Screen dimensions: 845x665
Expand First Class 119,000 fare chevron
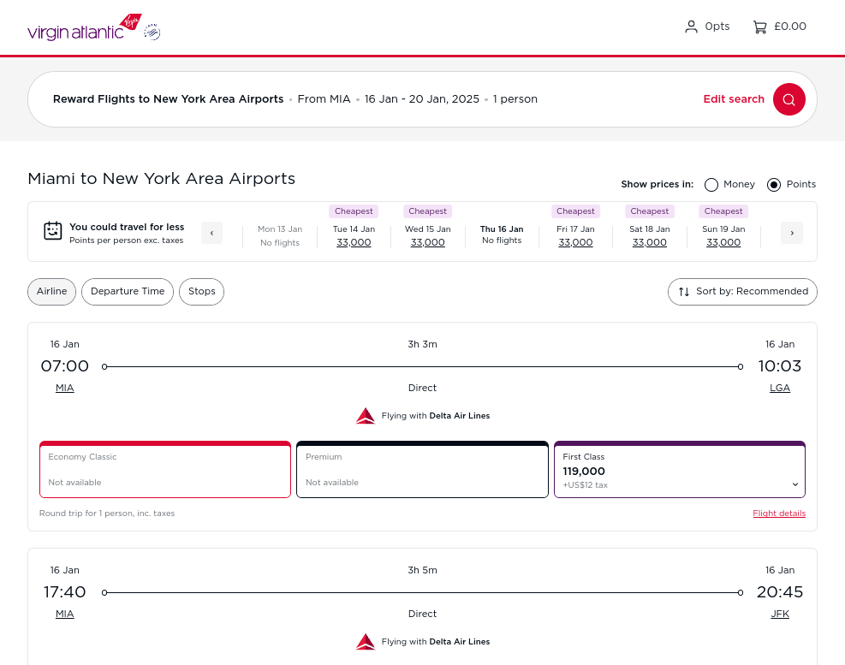pos(794,484)
